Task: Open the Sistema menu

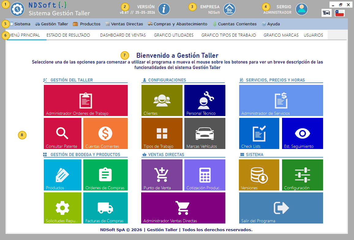Action: 20,24
